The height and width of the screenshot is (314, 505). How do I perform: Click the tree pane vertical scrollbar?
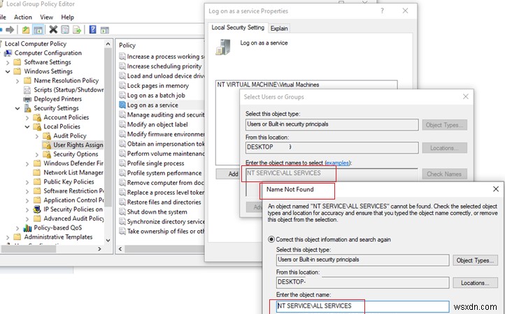click(x=108, y=142)
